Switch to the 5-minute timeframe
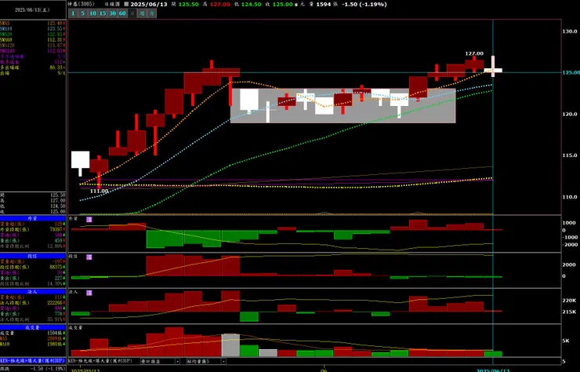 click(x=83, y=13)
